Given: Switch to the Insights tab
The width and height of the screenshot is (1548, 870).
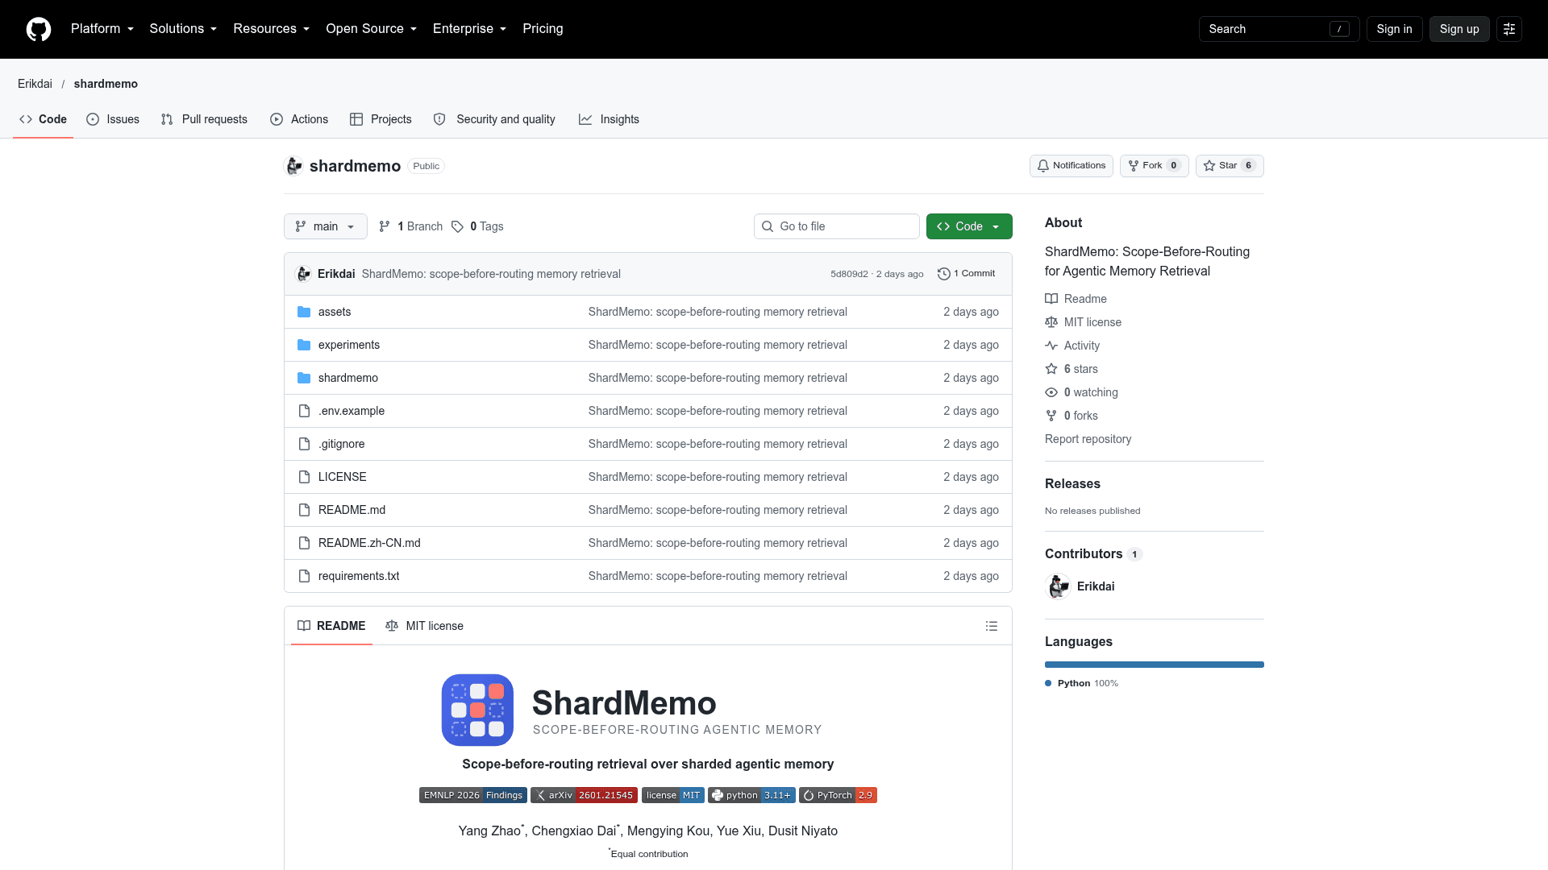Looking at the screenshot, I should (x=609, y=119).
